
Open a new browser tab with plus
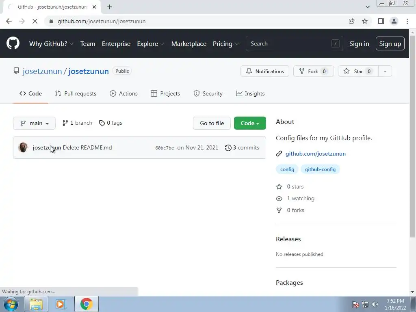coord(110,7)
